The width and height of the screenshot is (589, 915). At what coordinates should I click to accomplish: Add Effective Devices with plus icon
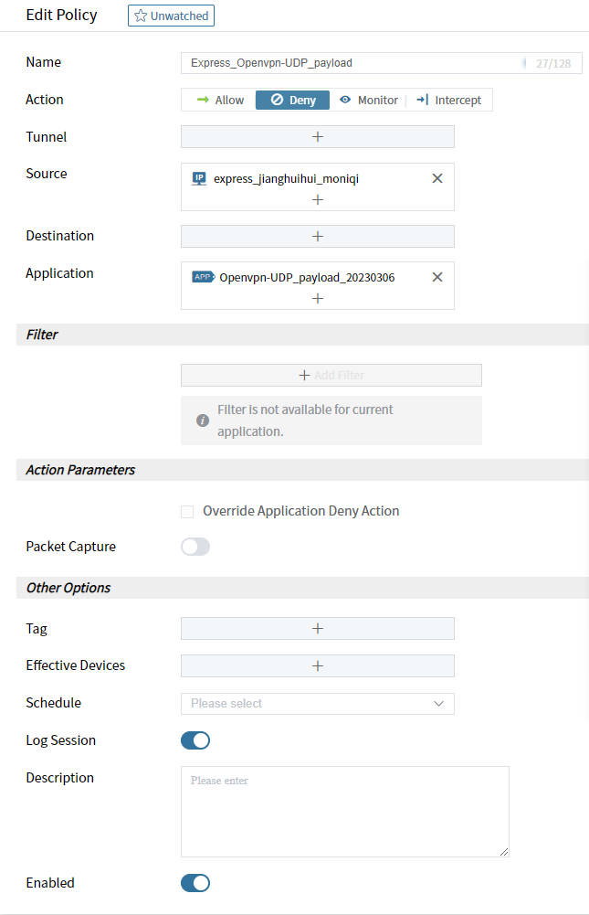tap(318, 665)
